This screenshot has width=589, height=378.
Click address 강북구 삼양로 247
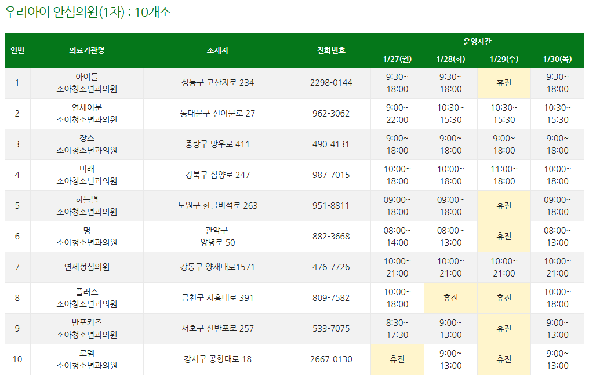pos(217,175)
